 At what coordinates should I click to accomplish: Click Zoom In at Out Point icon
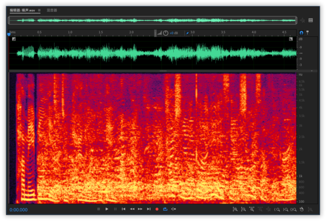(285, 210)
